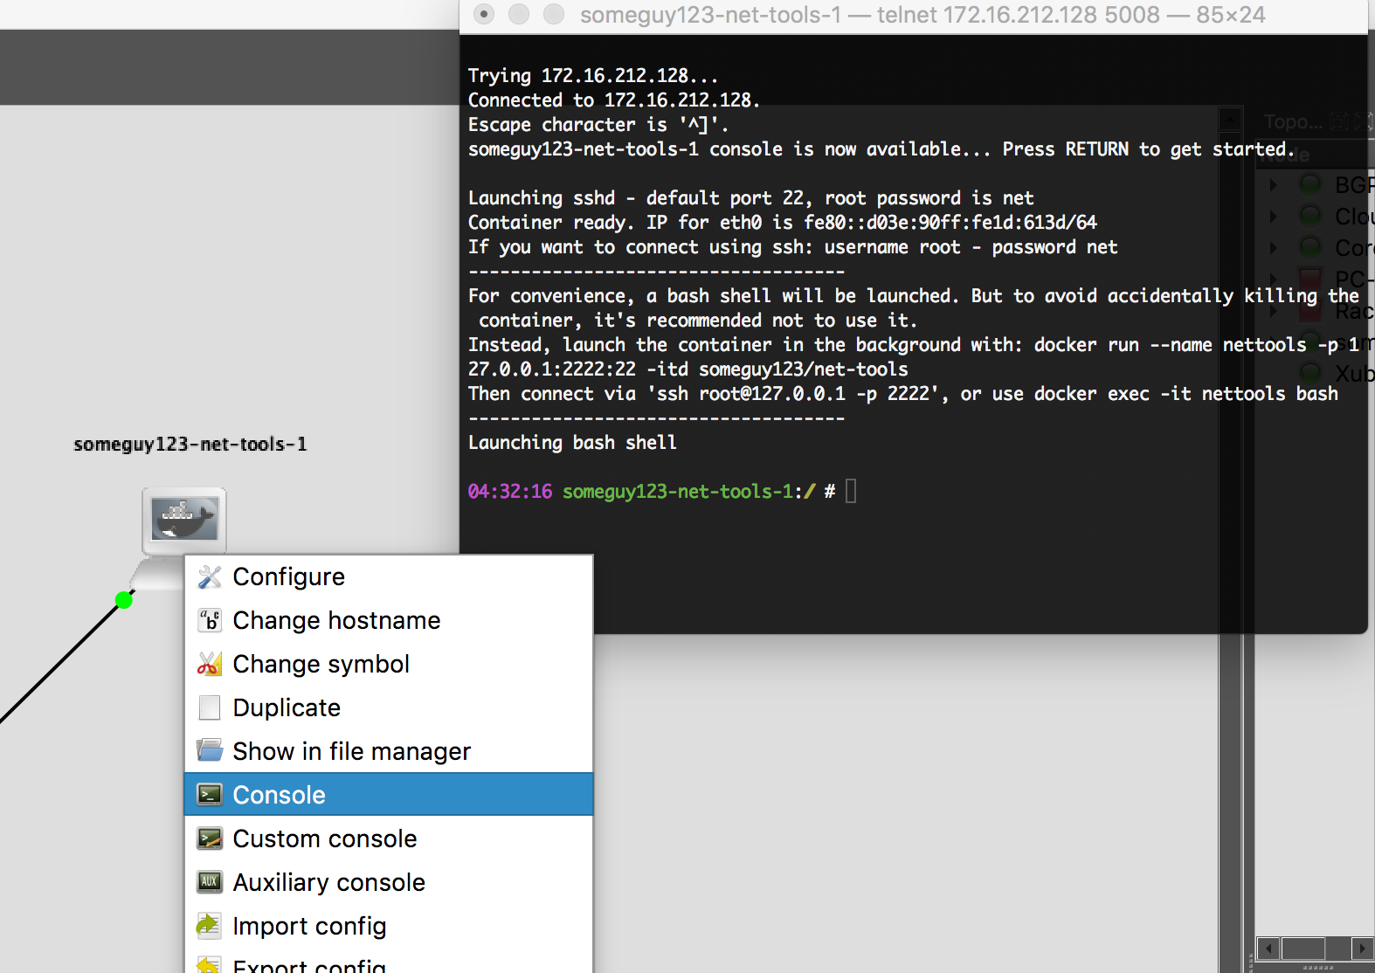Choose Import config menu entry
Screen dimensions: 1375x973
pos(389,926)
